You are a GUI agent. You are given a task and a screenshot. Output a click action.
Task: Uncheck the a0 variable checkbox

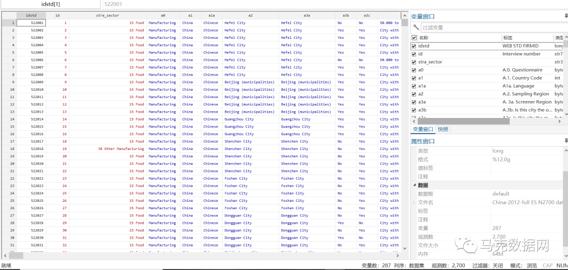[x=414, y=70]
